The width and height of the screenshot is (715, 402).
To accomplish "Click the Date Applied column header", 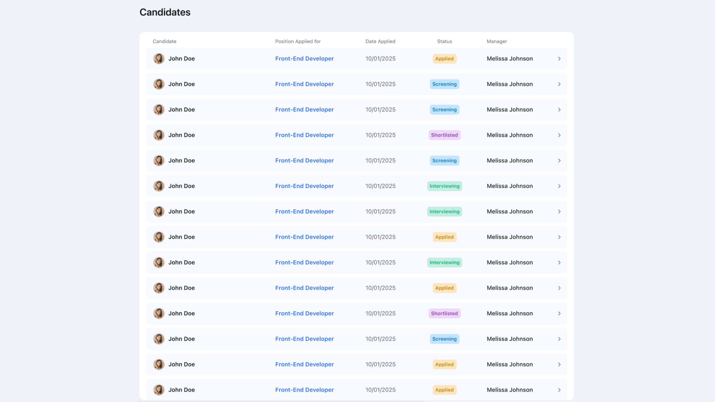I will (380, 41).
